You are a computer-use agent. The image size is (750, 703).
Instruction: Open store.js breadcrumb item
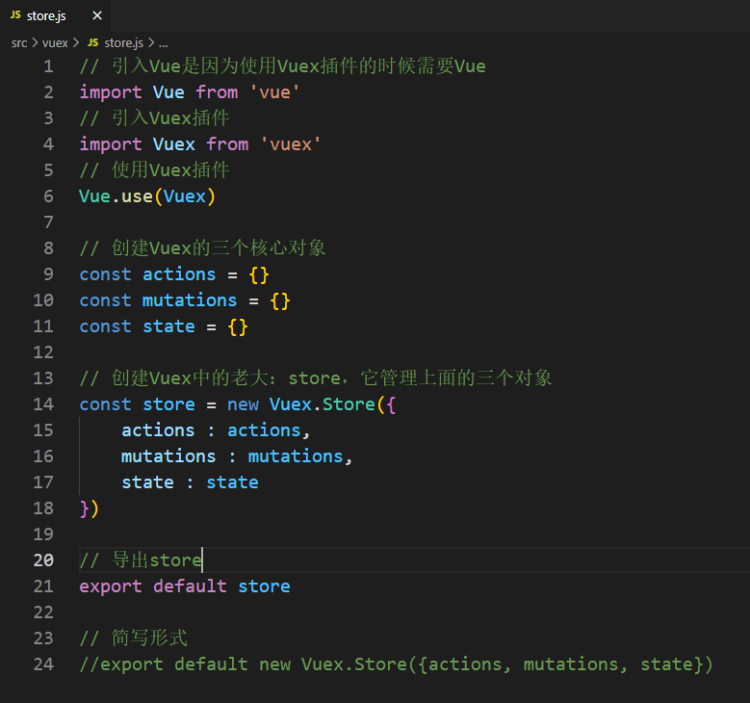123,43
